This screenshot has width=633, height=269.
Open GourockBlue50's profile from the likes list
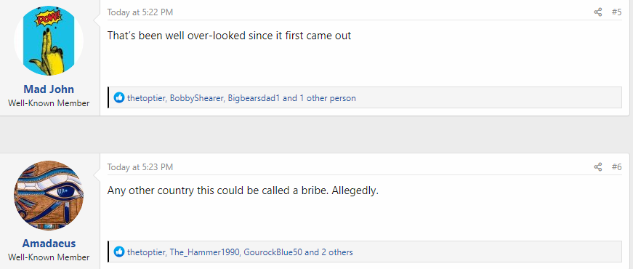coord(273,252)
